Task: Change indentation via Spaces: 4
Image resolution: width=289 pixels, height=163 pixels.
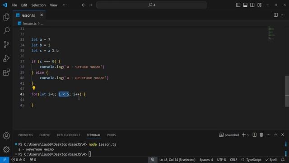Action: click(x=206, y=160)
